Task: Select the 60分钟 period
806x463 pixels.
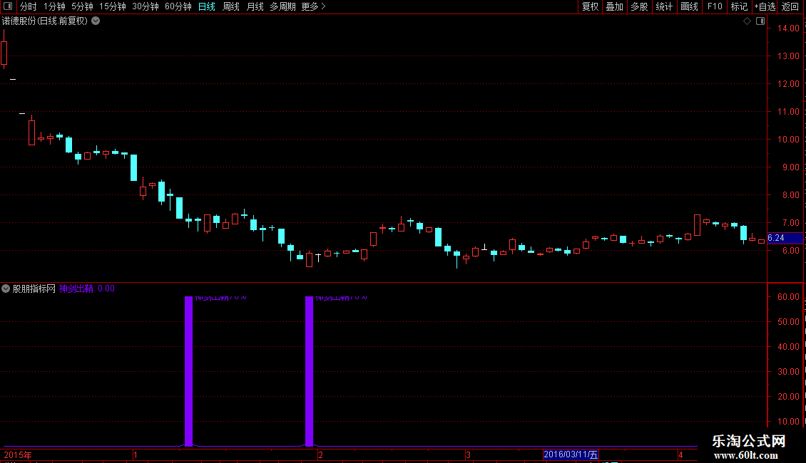Action: 178,6
